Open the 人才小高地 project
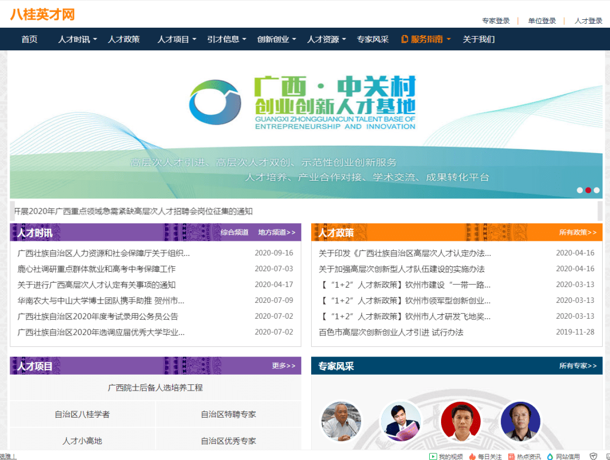The height and width of the screenshot is (460, 610). (x=82, y=441)
